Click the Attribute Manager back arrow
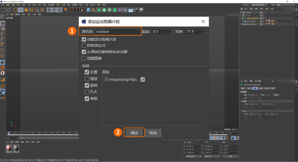The width and height of the screenshot is (298, 162). click(273, 81)
